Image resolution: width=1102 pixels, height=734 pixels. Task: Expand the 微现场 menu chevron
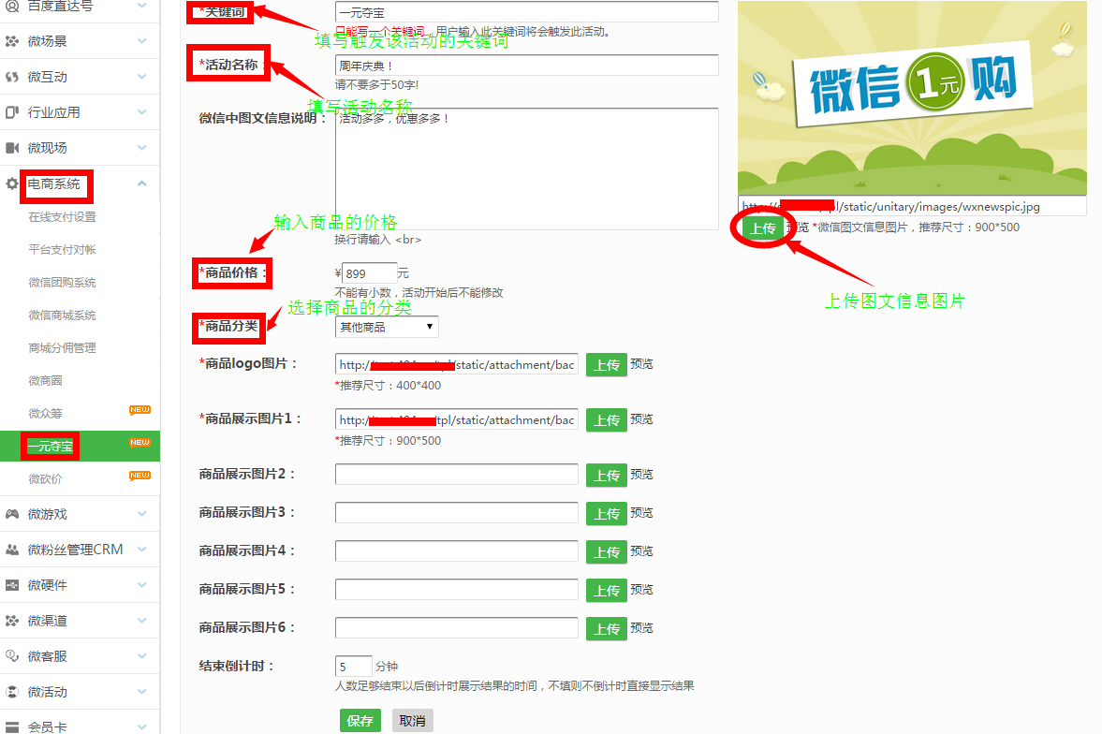coord(142,148)
